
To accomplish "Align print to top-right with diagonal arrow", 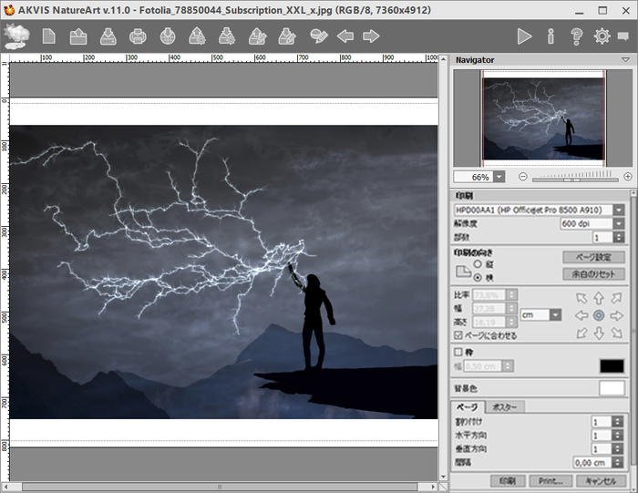I will tap(616, 298).
